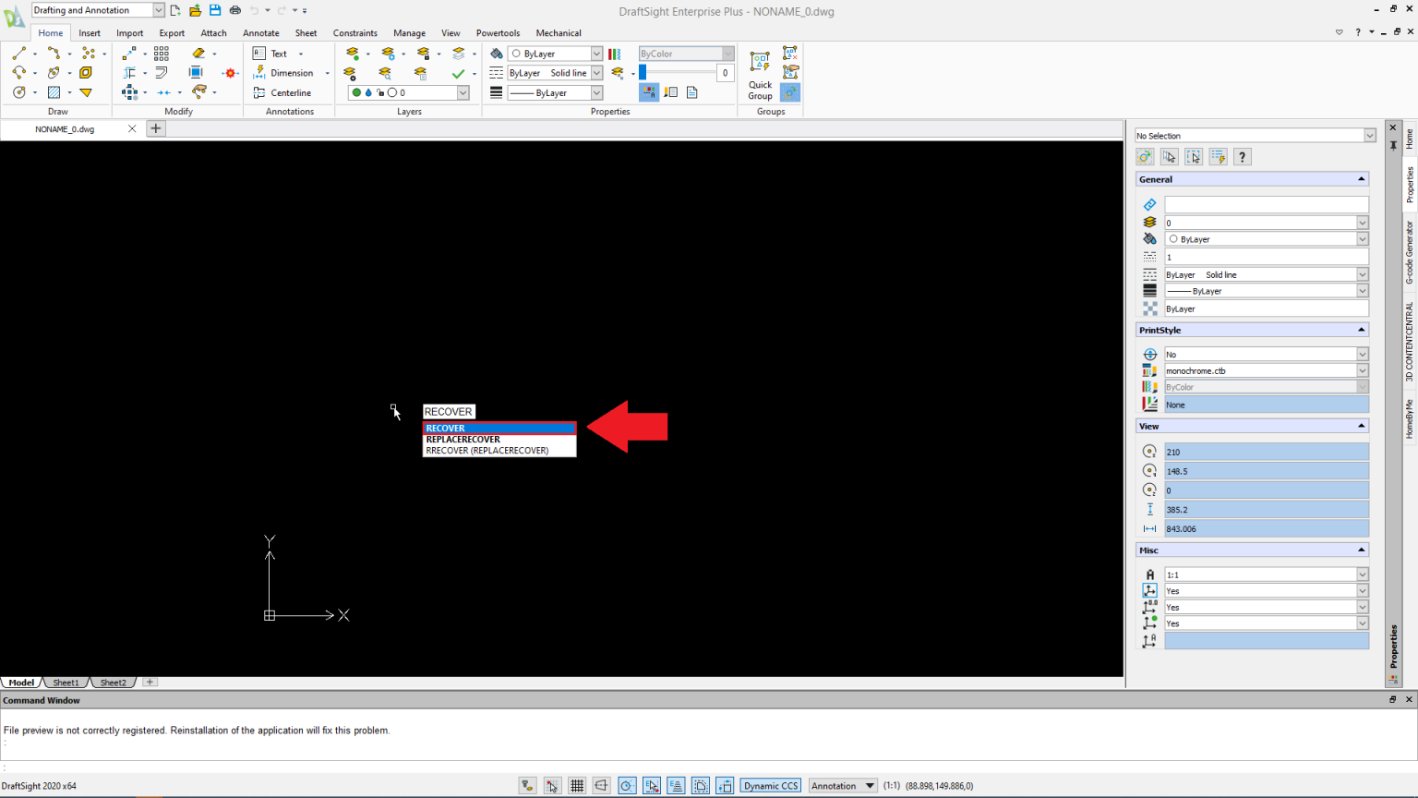Switch to the Sheet1 layout tab
This screenshot has width=1418, height=798.
point(65,683)
